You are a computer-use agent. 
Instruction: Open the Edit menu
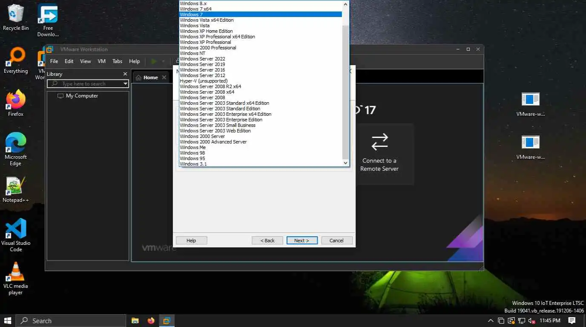pyautogui.click(x=69, y=61)
